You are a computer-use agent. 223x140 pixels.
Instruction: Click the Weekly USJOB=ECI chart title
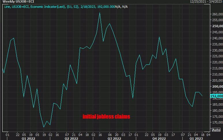pyautogui.click(x=16, y=2)
